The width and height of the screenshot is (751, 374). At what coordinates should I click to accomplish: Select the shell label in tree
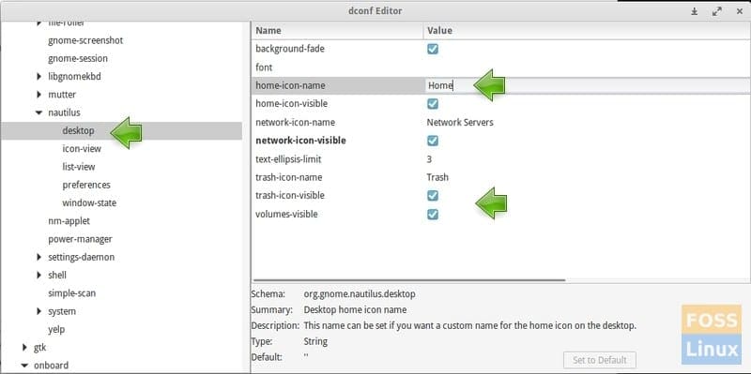click(57, 276)
